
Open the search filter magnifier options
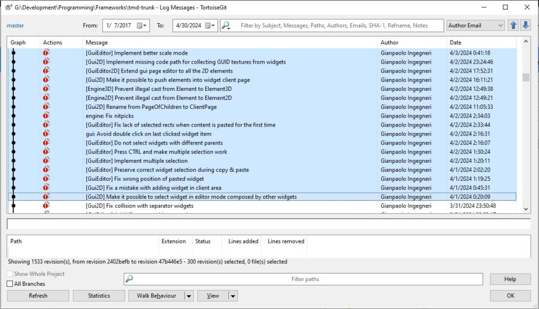[x=226, y=25]
